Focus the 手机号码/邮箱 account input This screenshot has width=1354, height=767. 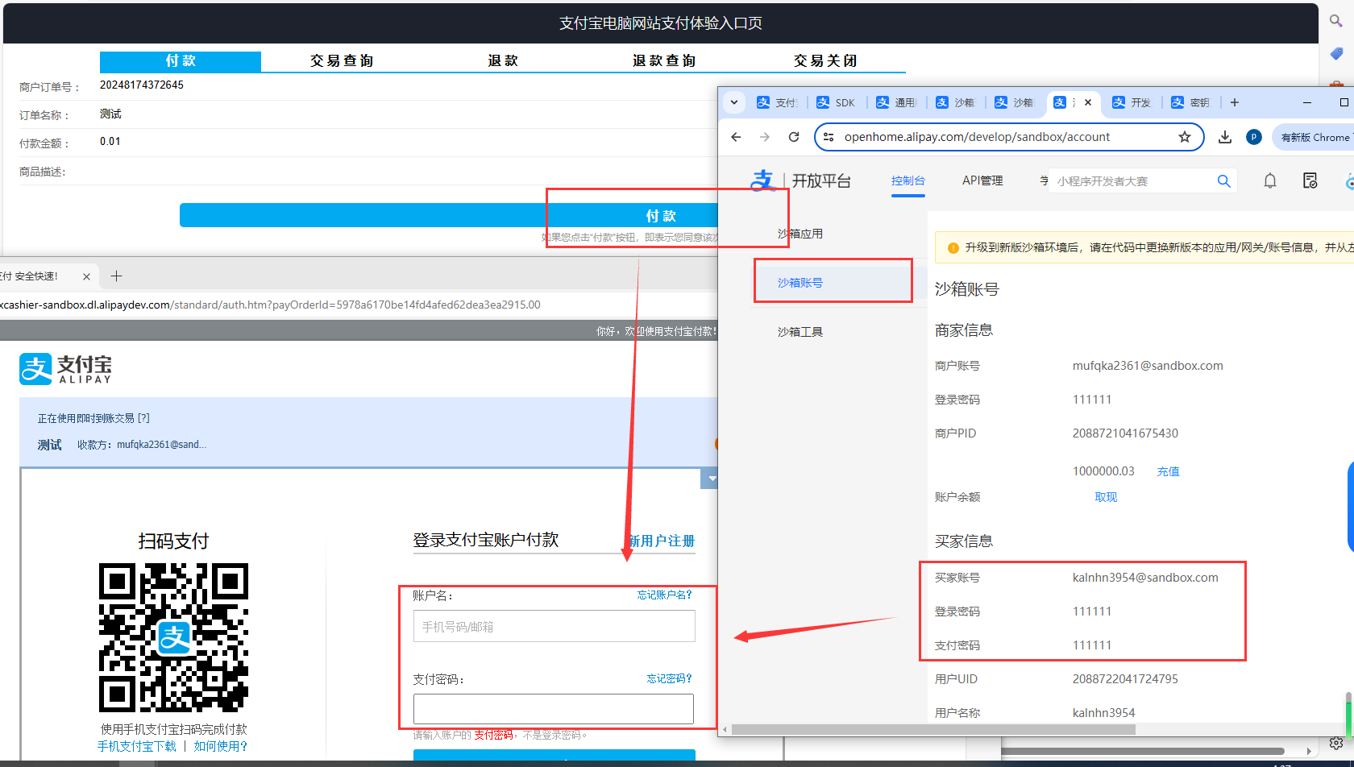(x=554, y=626)
